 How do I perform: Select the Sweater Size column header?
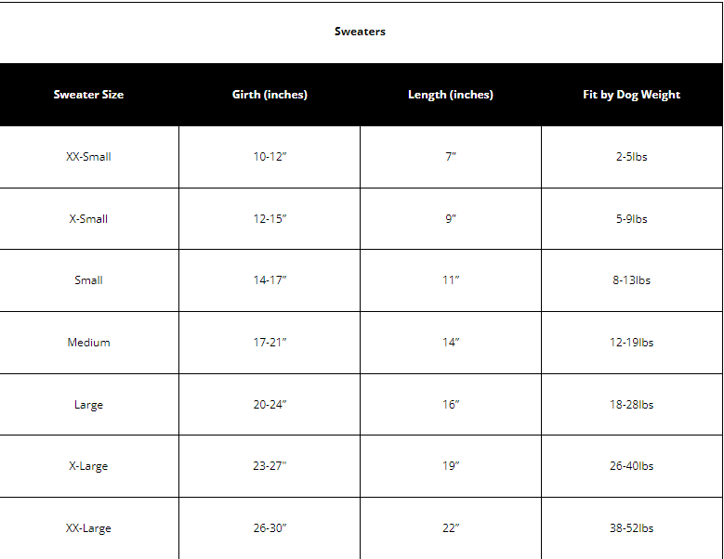coord(88,95)
